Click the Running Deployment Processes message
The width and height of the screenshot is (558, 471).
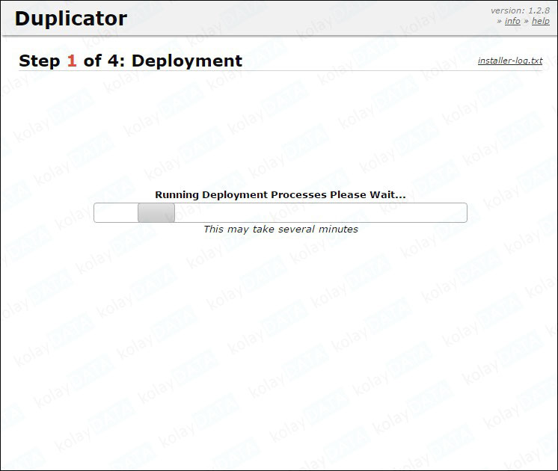point(280,195)
